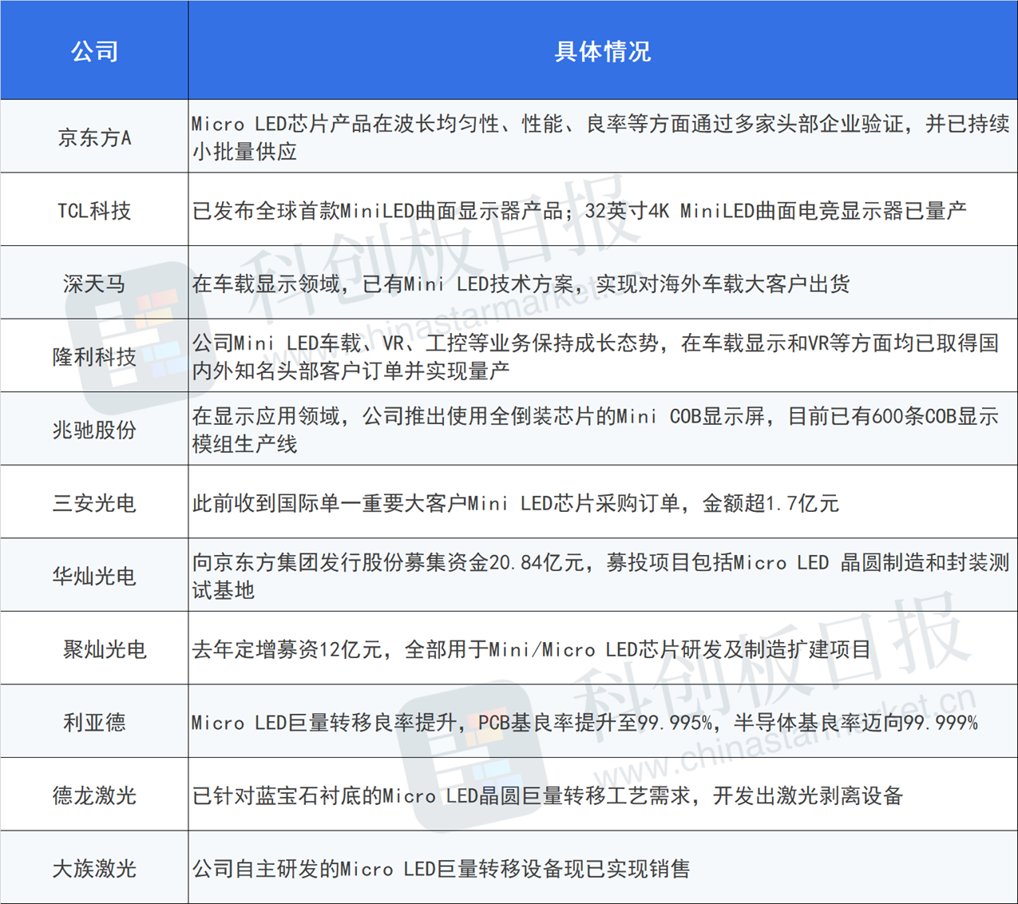1018x904 pixels.
Task: Select the TCL科技 company cell
Action: tap(94, 211)
